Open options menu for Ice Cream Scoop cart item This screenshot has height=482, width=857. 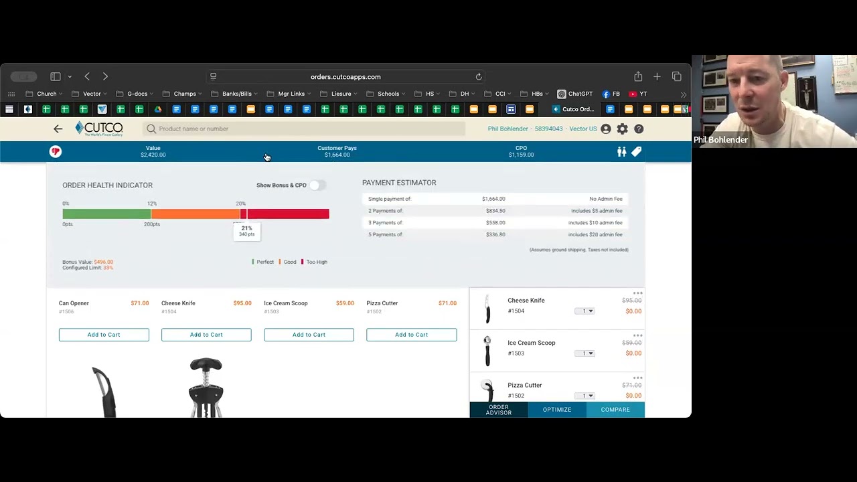[x=637, y=335]
